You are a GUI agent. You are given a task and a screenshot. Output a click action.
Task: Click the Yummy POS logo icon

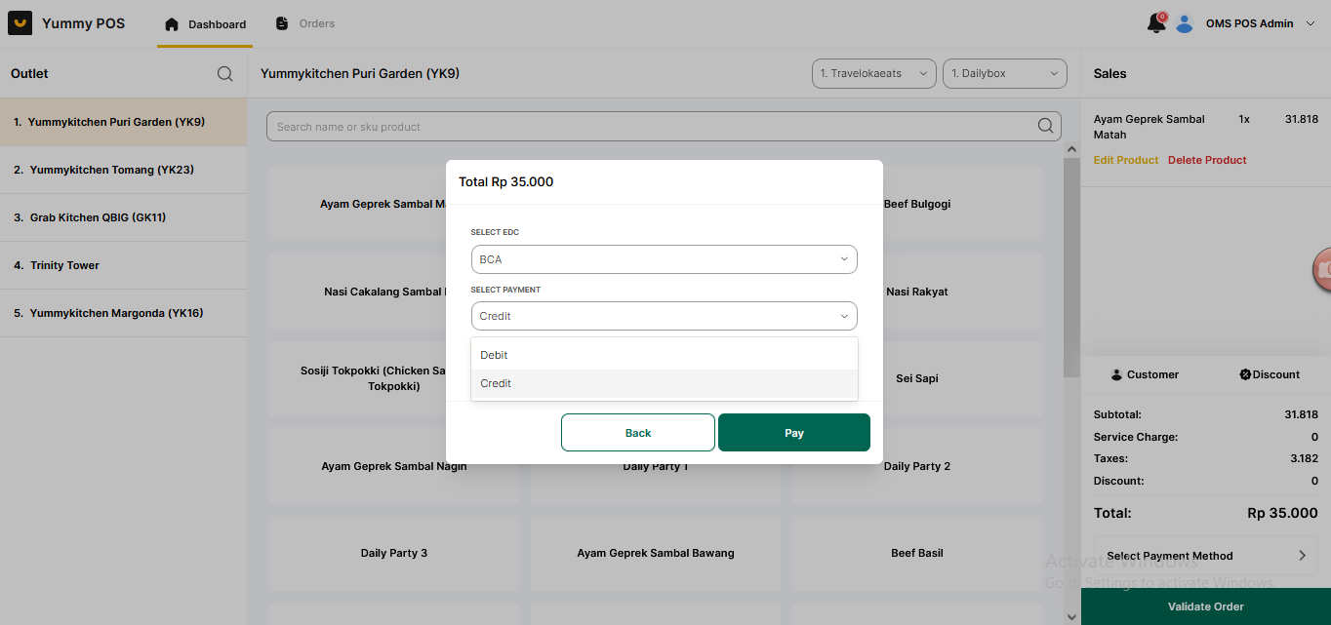[20, 23]
